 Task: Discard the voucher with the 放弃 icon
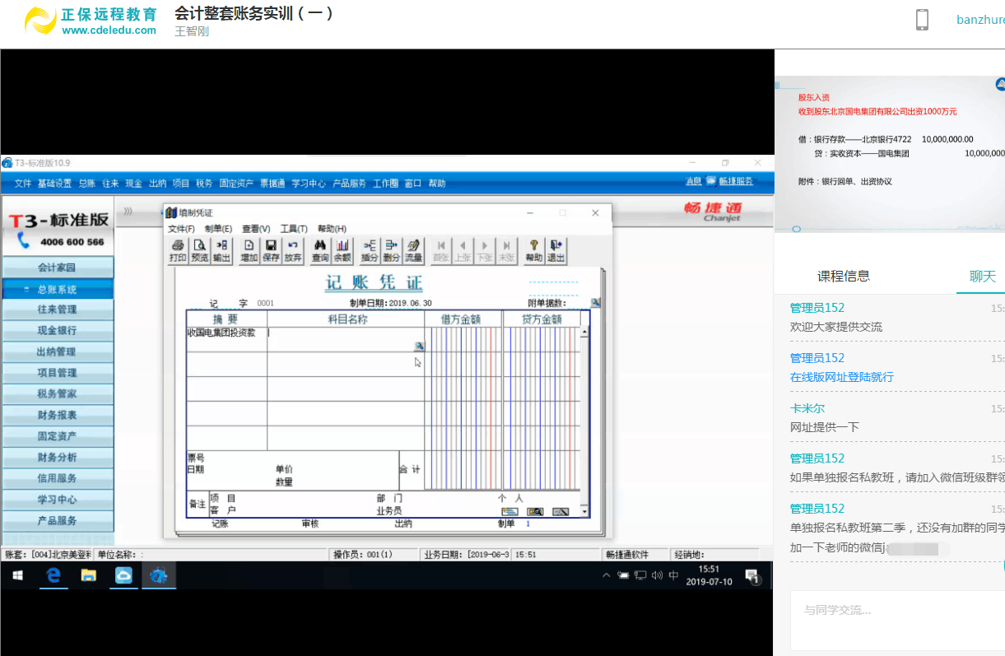click(x=292, y=249)
